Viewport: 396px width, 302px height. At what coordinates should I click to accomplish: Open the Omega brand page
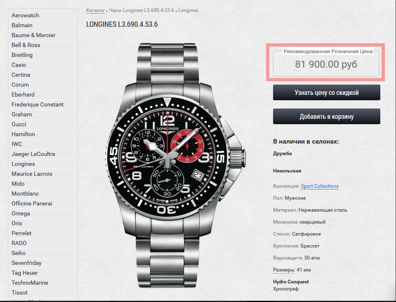tap(21, 213)
